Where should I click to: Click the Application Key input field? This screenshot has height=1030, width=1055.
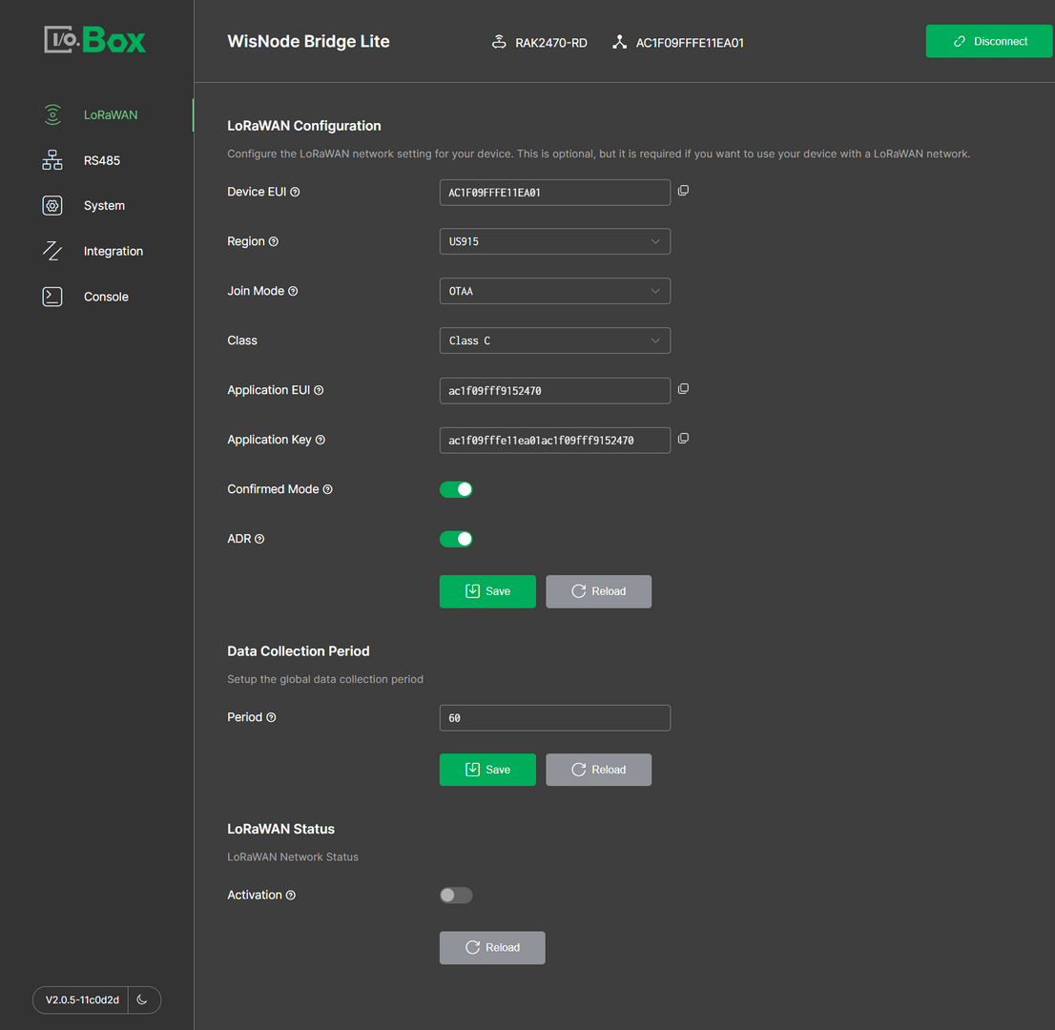pyautogui.click(x=555, y=440)
